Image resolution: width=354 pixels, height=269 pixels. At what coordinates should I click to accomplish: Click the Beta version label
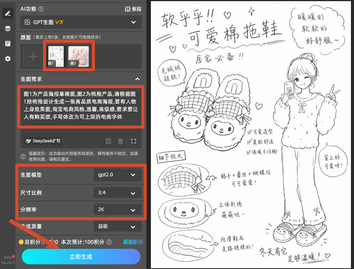[x=8, y=258]
